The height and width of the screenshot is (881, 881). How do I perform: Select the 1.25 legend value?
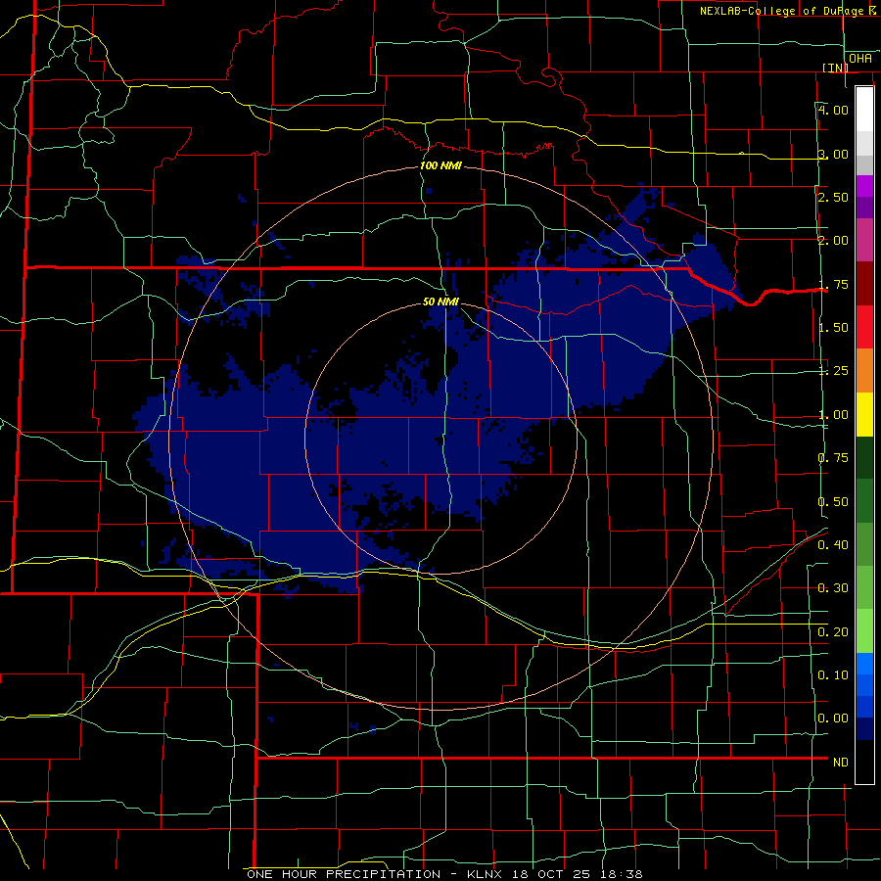click(x=833, y=371)
